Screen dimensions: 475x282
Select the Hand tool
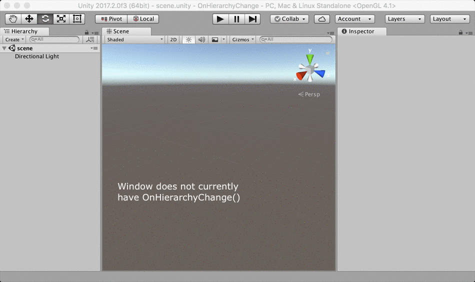coord(13,19)
